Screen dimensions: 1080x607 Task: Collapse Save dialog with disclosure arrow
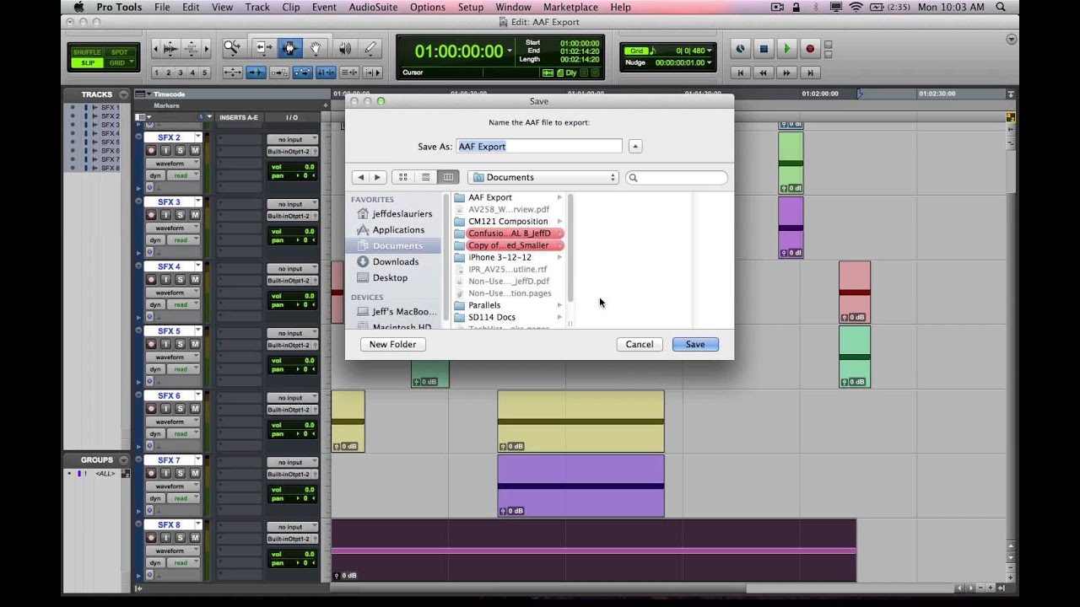tap(635, 147)
